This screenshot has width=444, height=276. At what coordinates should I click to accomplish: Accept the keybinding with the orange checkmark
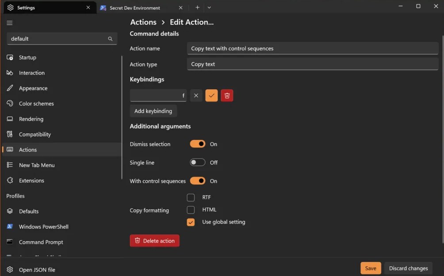pyautogui.click(x=211, y=95)
